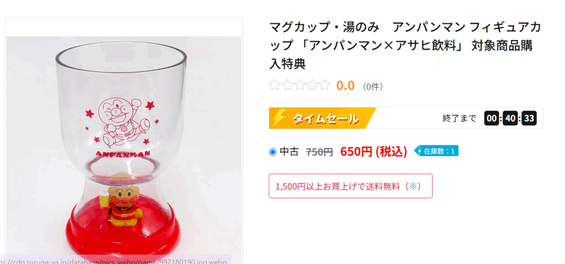
Task: Click the countdown minutes box 40
Action: click(x=510, y=118)
